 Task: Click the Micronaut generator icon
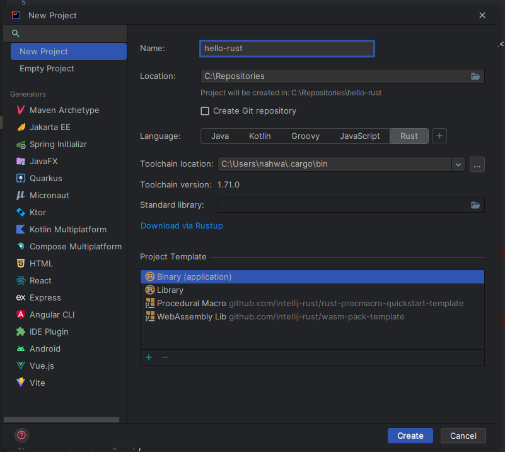coord(21,195)
